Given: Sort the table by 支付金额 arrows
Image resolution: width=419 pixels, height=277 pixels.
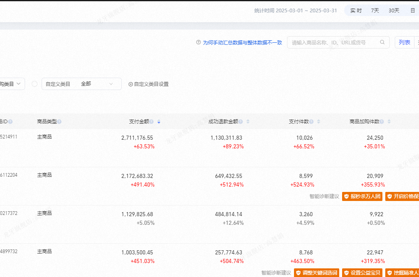Looking at the screenshot, I should [159, 122].
